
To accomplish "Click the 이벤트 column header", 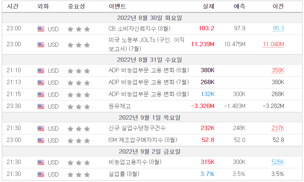I will tap(117, 6).
